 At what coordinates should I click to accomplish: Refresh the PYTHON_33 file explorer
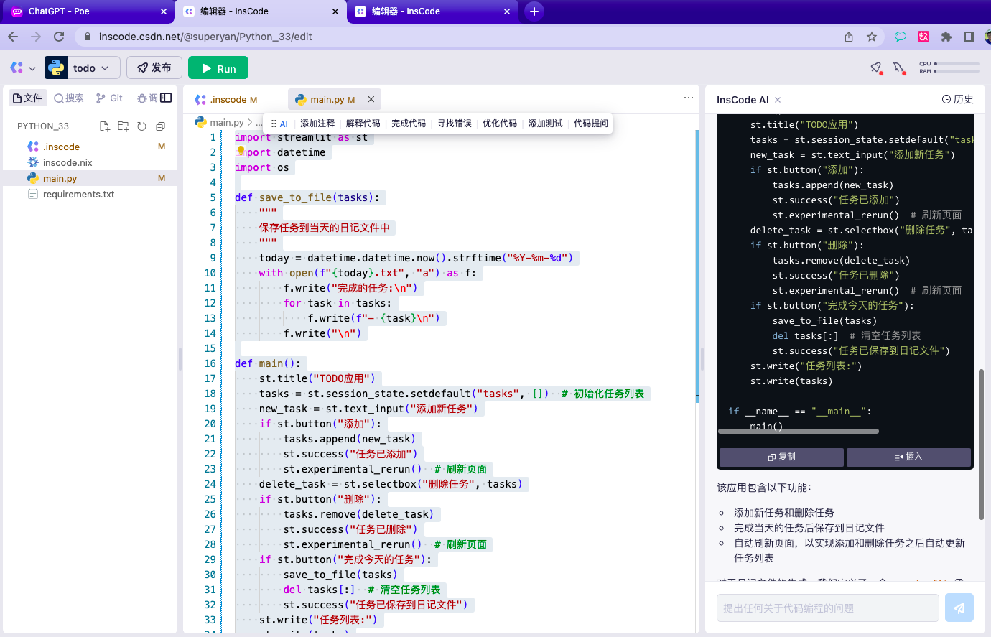coord(141,126)
